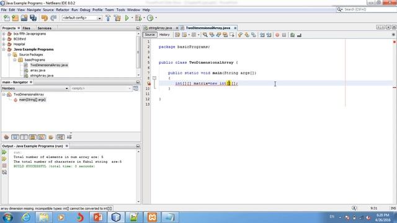This screenshot has width=397, height=223.
Task: Toggle Show Inherited Members in Navigator
Action: point(6,137)
